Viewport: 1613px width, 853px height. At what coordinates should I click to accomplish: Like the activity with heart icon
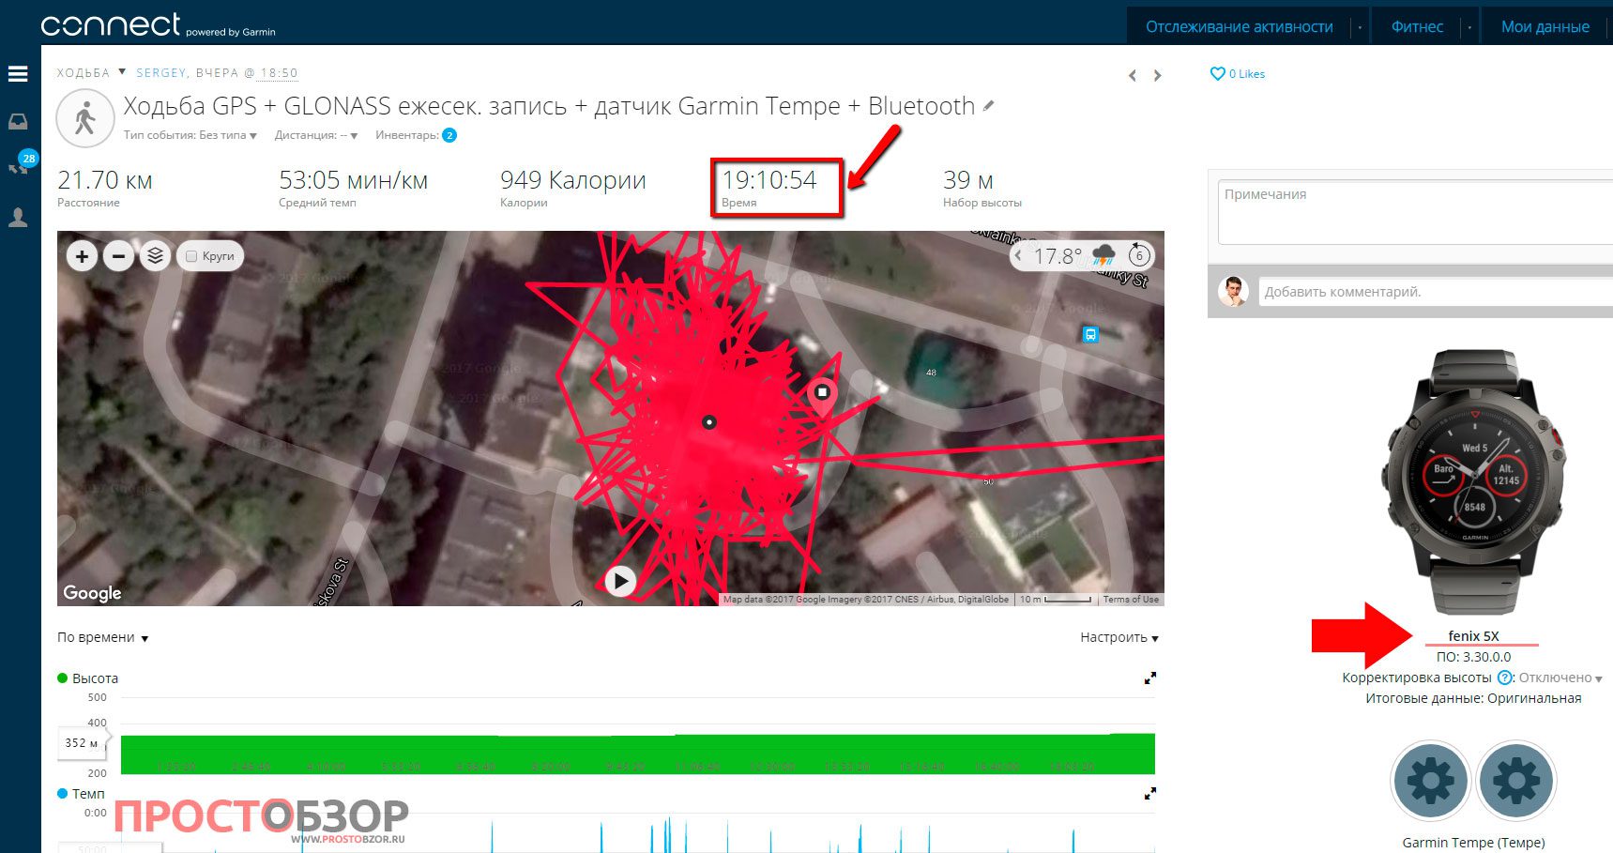tap(1217, 73)
